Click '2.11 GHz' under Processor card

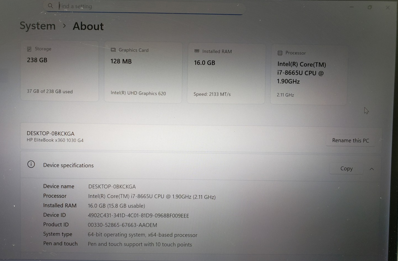pyautogui.click(x=285, y=95)
